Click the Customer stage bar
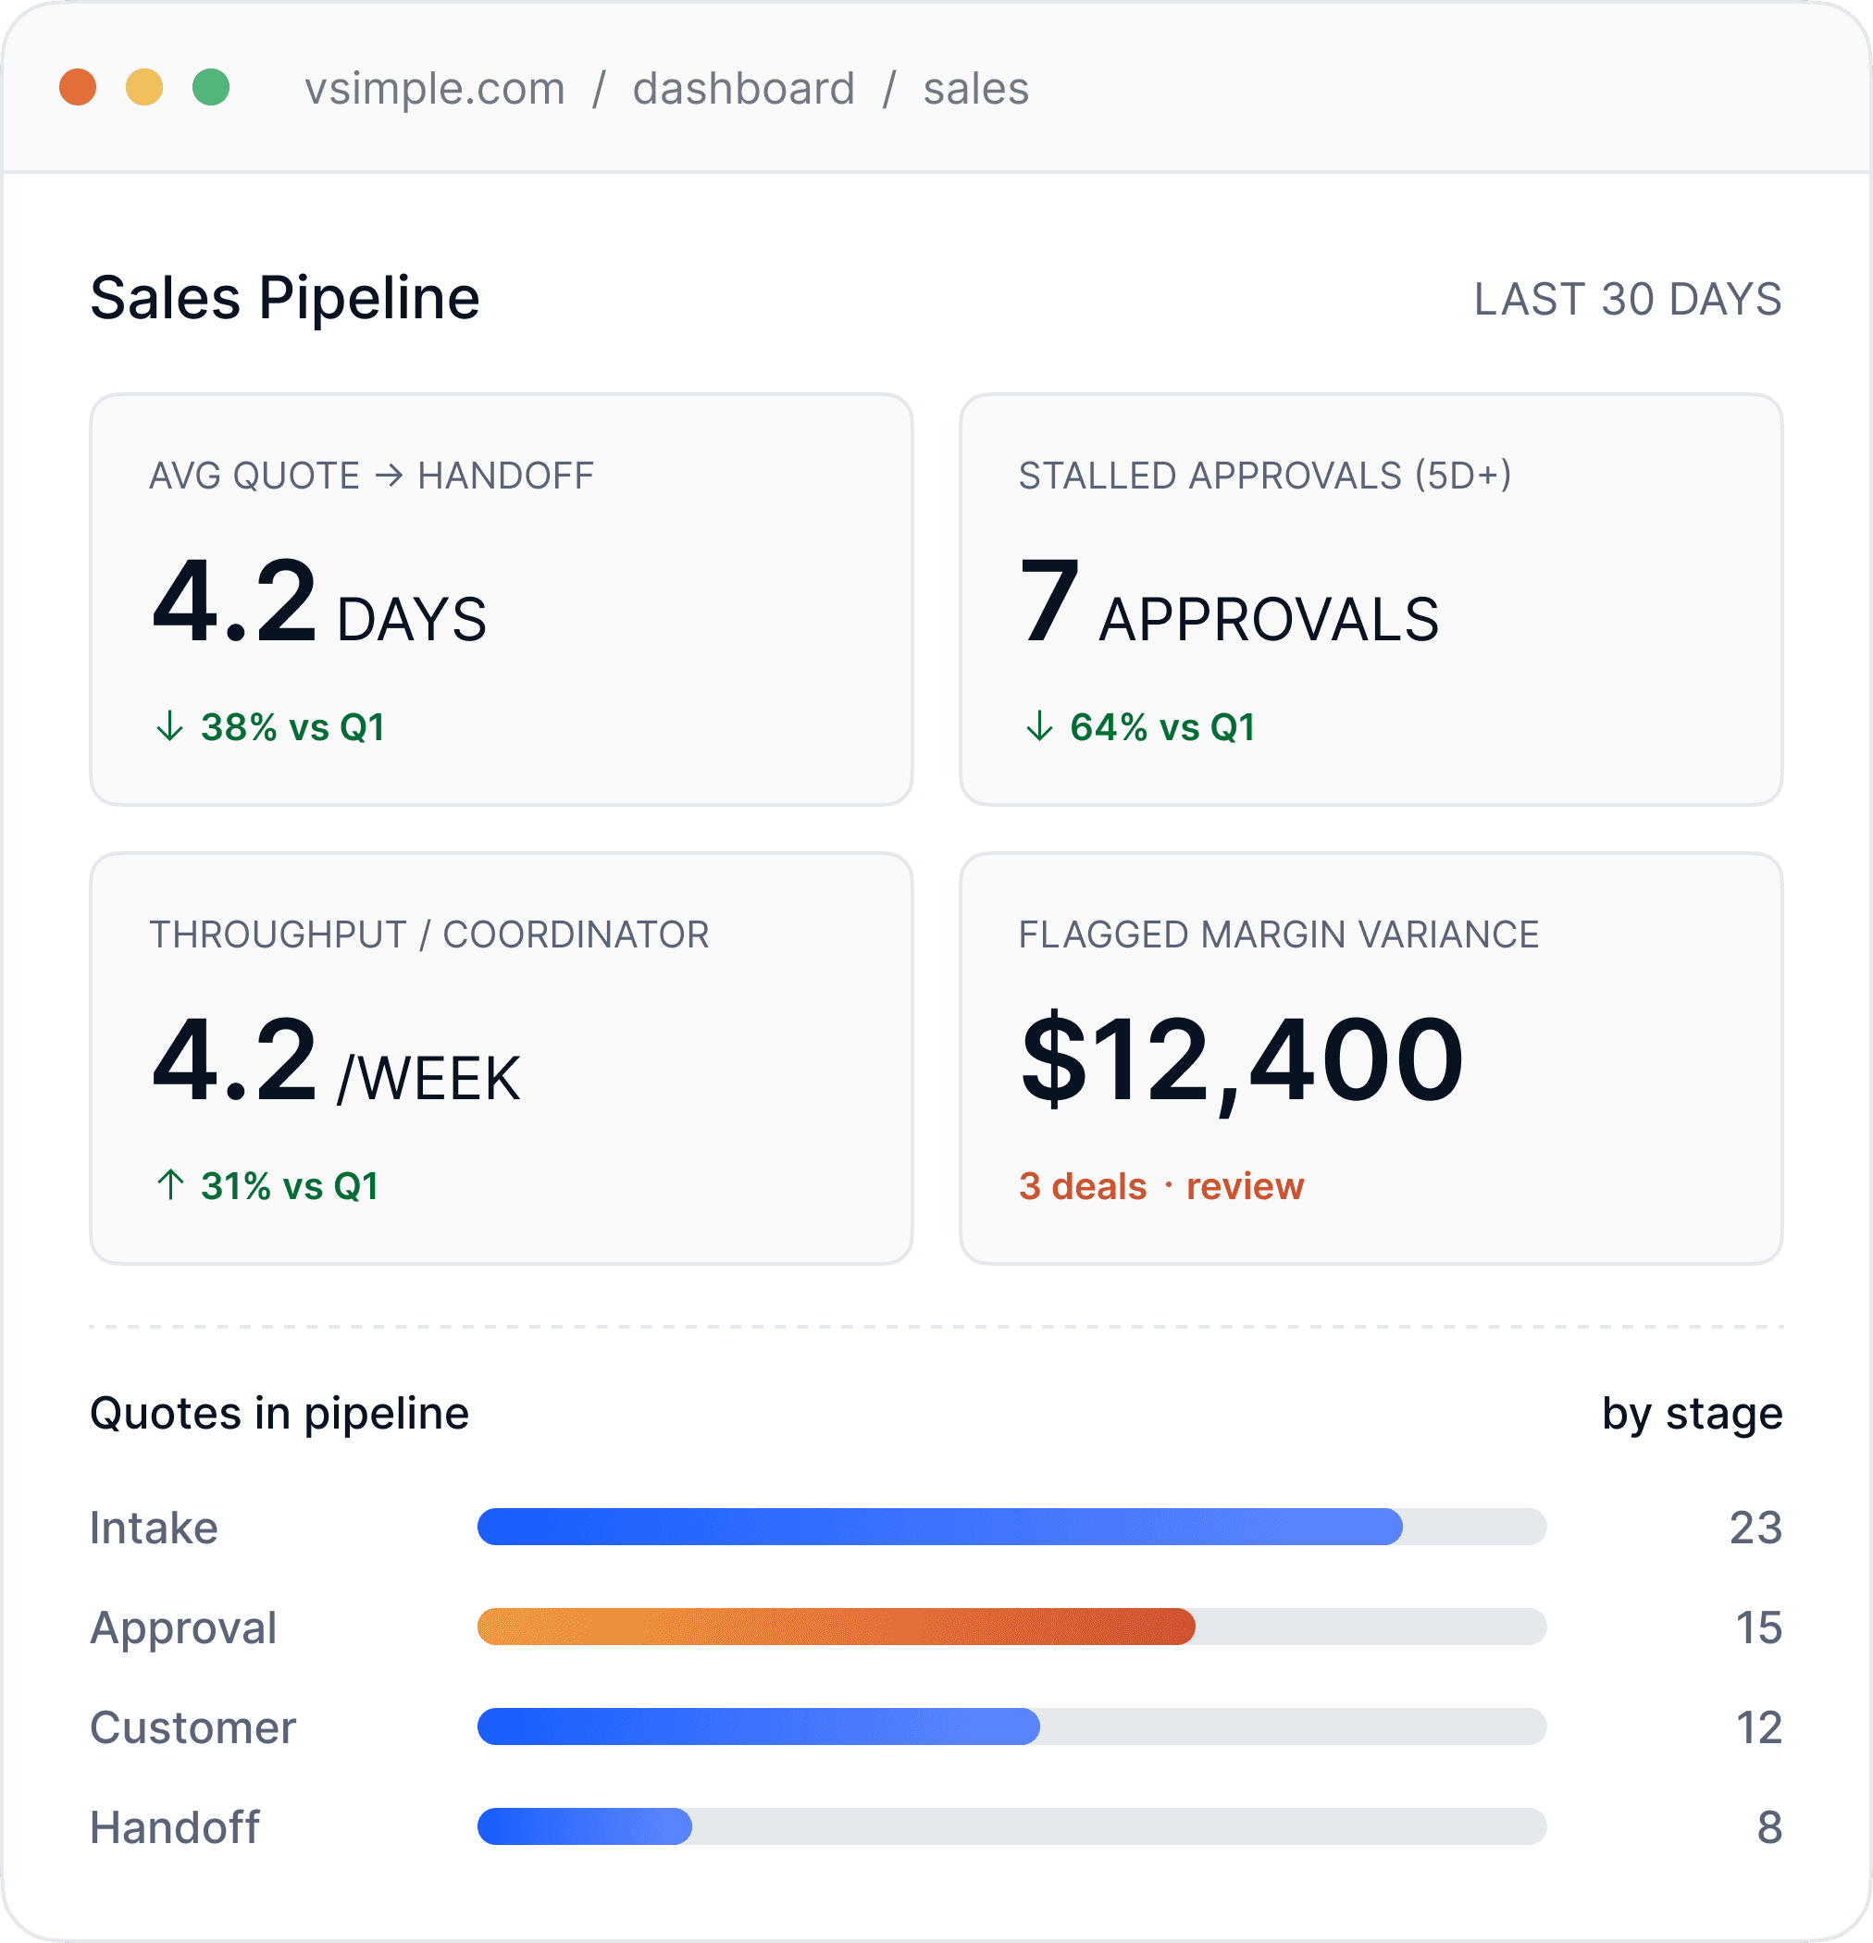Image resolution: width=1873 pixels, height=1943 pixels. (759, 1726)
